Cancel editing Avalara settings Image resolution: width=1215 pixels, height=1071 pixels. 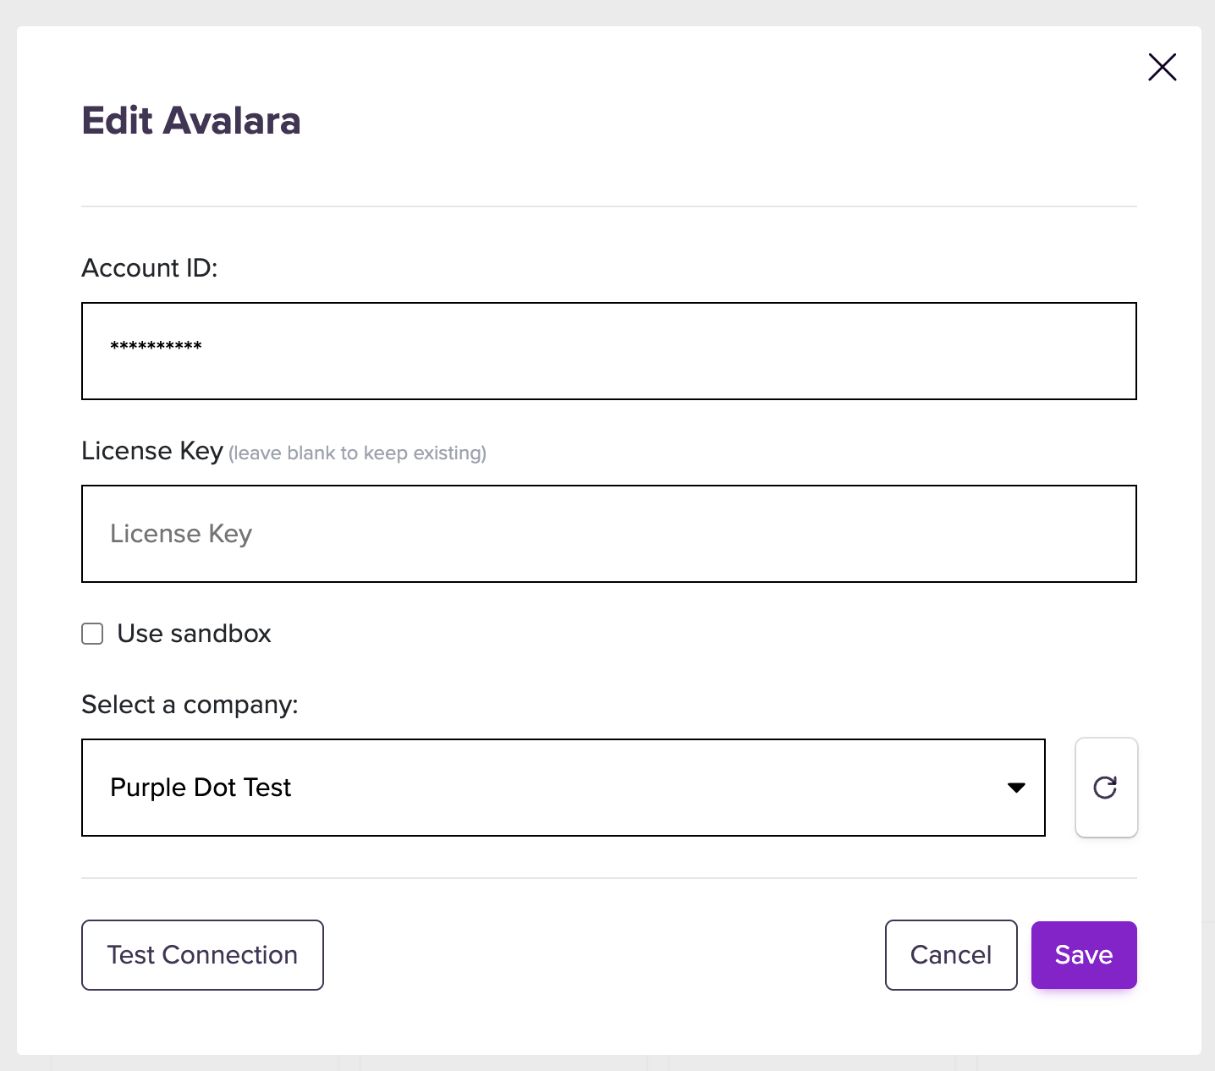951,955
